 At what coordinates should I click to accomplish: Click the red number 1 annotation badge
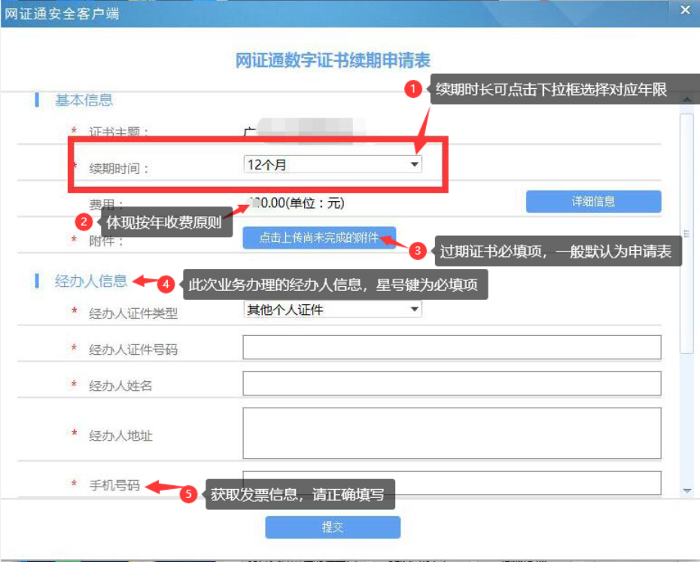coord(411,89)
